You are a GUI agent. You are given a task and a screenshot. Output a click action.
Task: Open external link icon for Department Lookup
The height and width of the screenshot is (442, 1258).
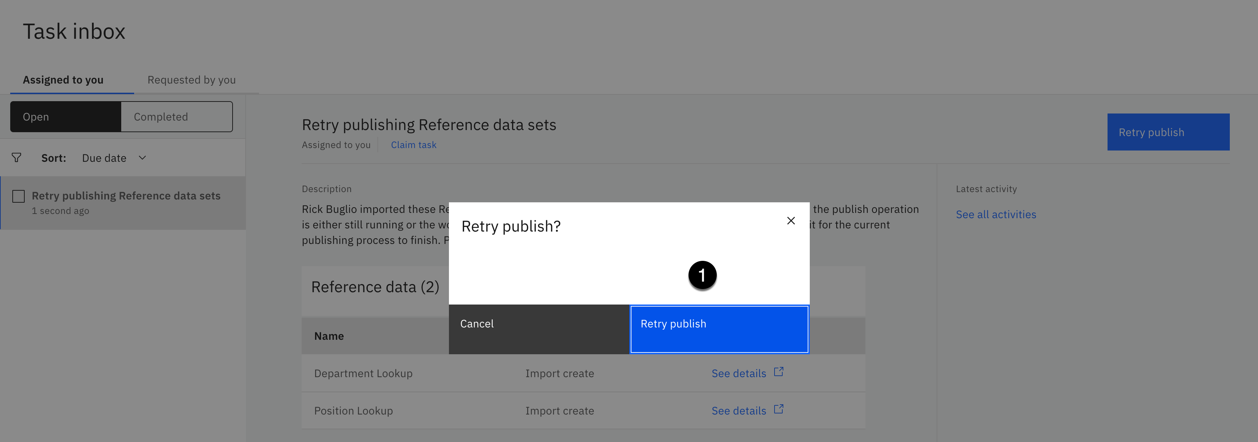(x=778, y=372)
